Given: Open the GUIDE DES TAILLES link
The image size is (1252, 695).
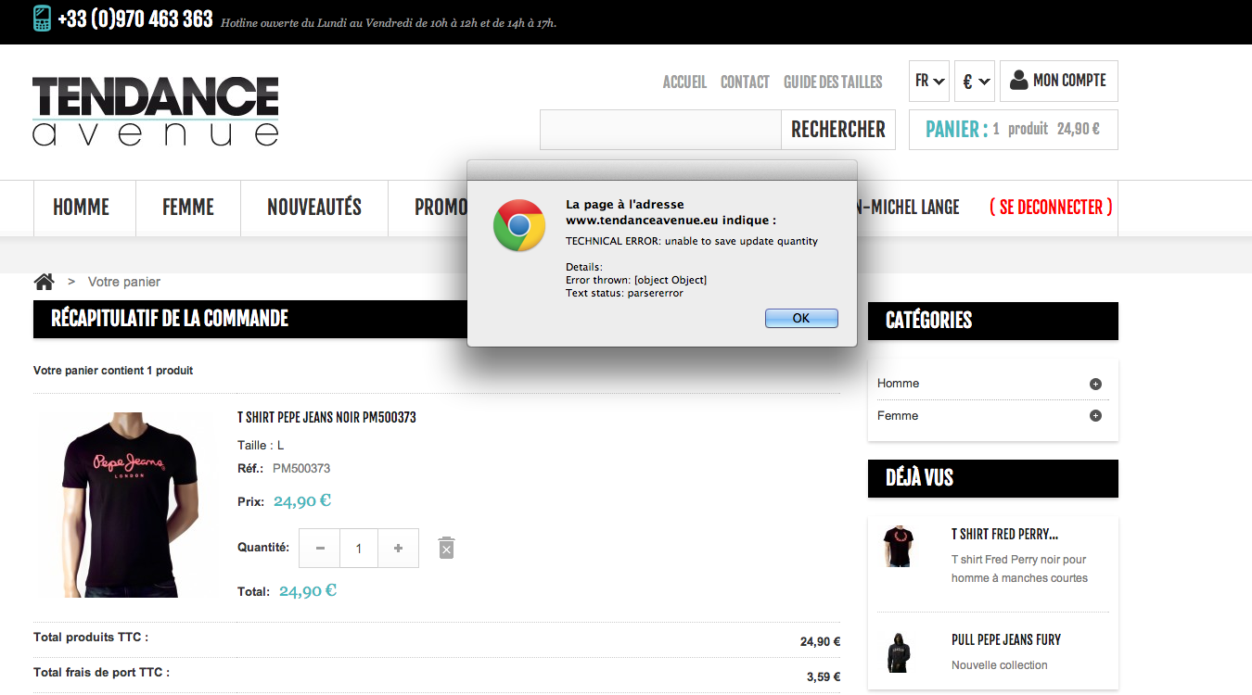Looking at the screenshot, I should pos(833,82).
